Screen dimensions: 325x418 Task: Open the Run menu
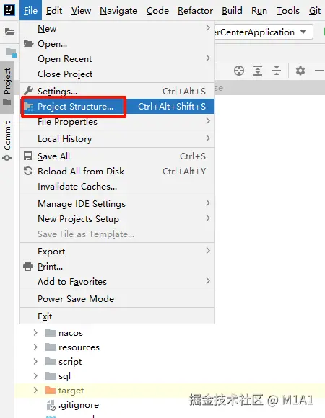point(259,11)
